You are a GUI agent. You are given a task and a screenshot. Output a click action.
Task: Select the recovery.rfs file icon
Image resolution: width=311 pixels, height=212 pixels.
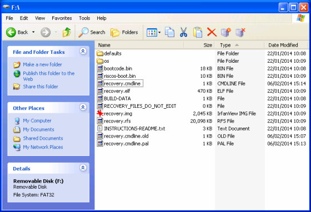click(100, 121)
